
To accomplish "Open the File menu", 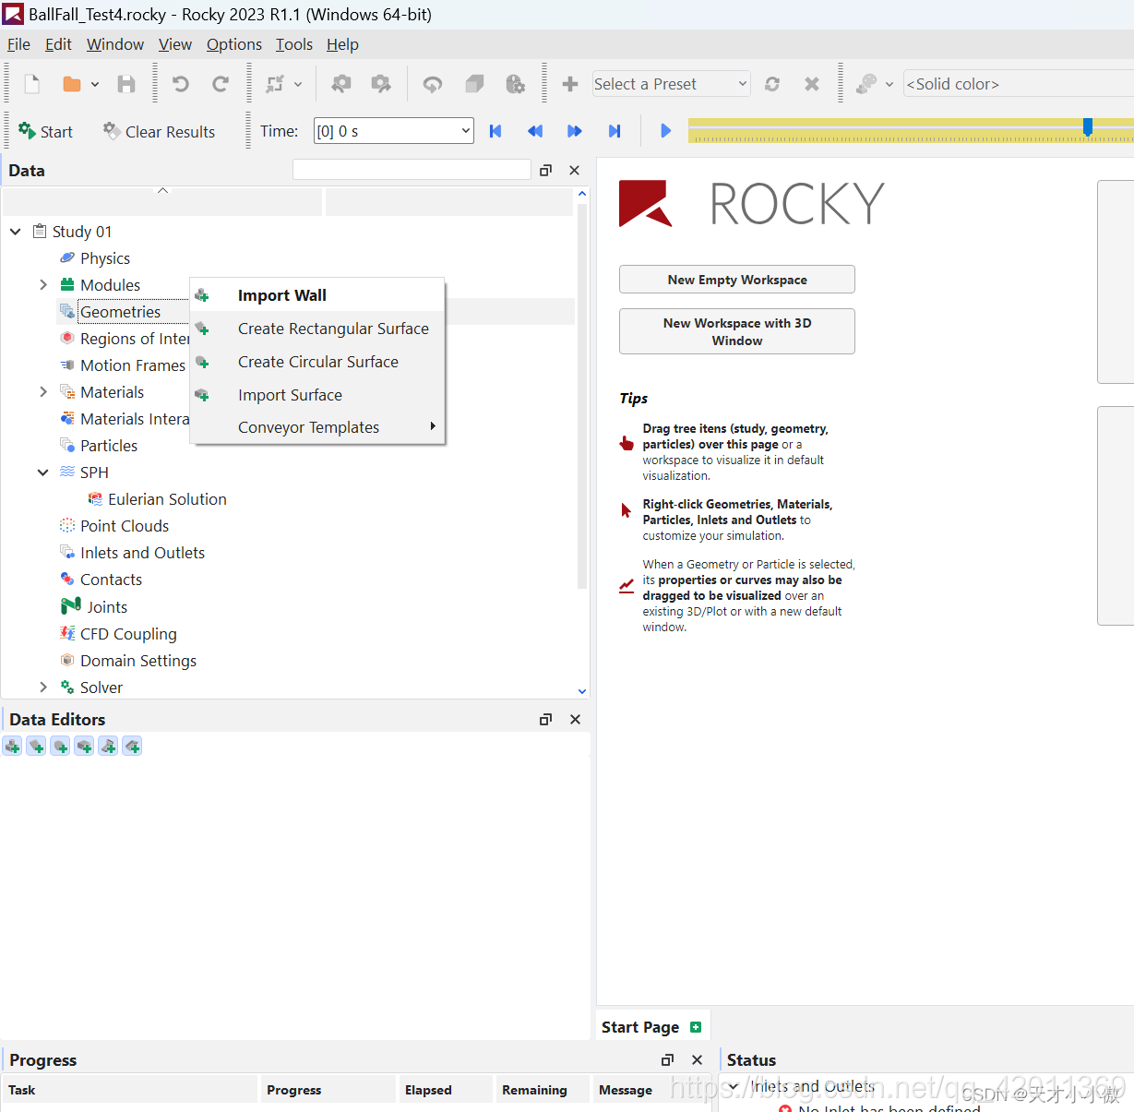I will [x=18, y=44].
